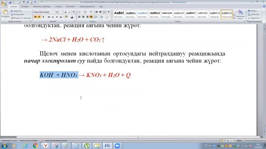Undo the last action
The height and width of the screenshot is (149, 266).
pos(35,2)
